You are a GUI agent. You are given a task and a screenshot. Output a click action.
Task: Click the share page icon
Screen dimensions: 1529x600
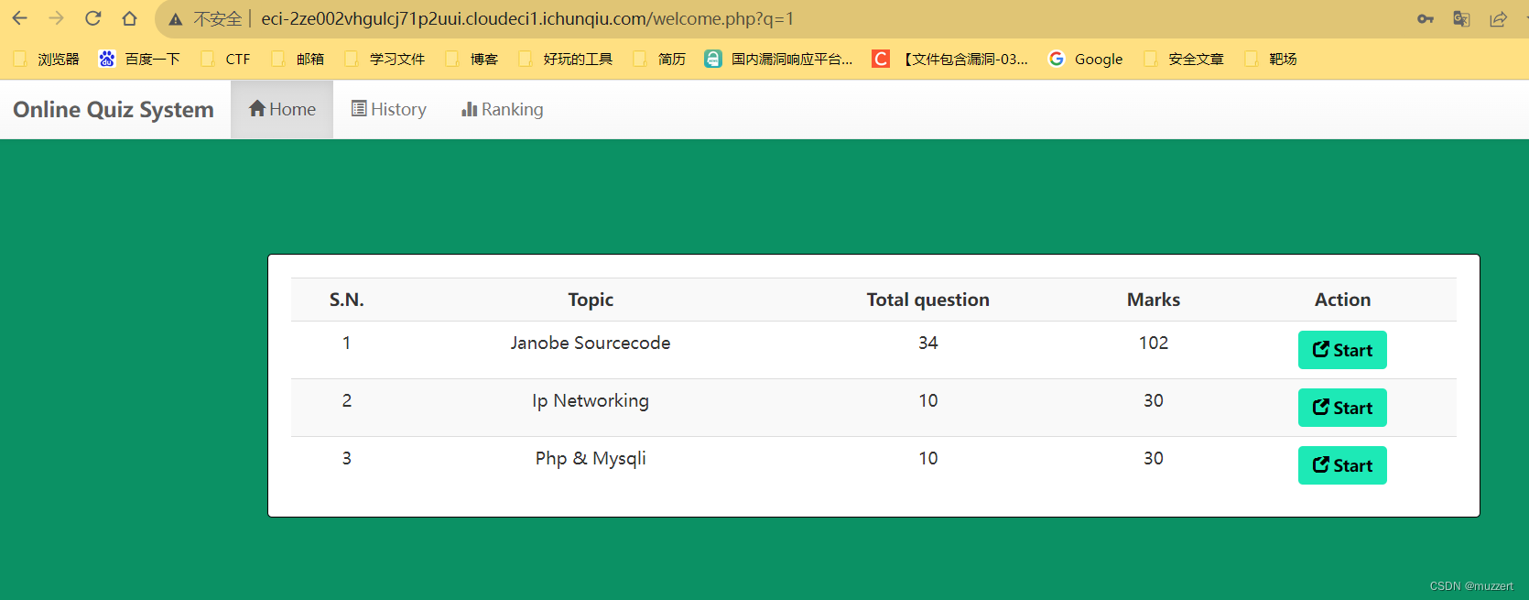pos(1499,19)
